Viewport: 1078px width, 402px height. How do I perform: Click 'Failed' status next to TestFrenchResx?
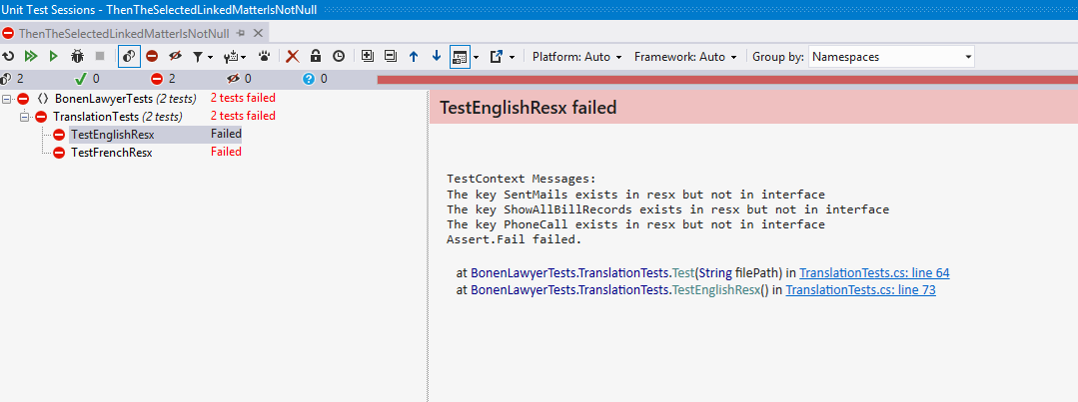coord(226,152)
